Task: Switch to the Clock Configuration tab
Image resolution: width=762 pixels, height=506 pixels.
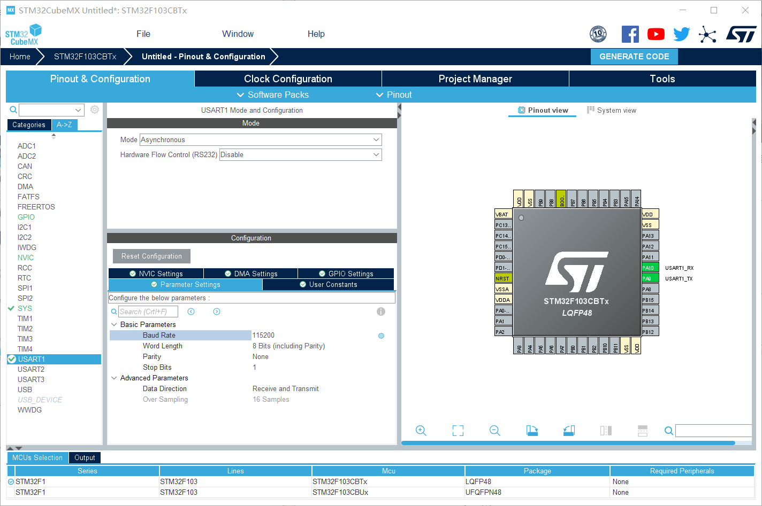Action: pos(288,79)
